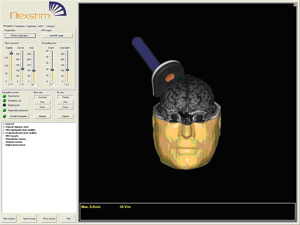Click the Perform registration button
The width and height of the screenshot is (300, 225).
(20, 36)
